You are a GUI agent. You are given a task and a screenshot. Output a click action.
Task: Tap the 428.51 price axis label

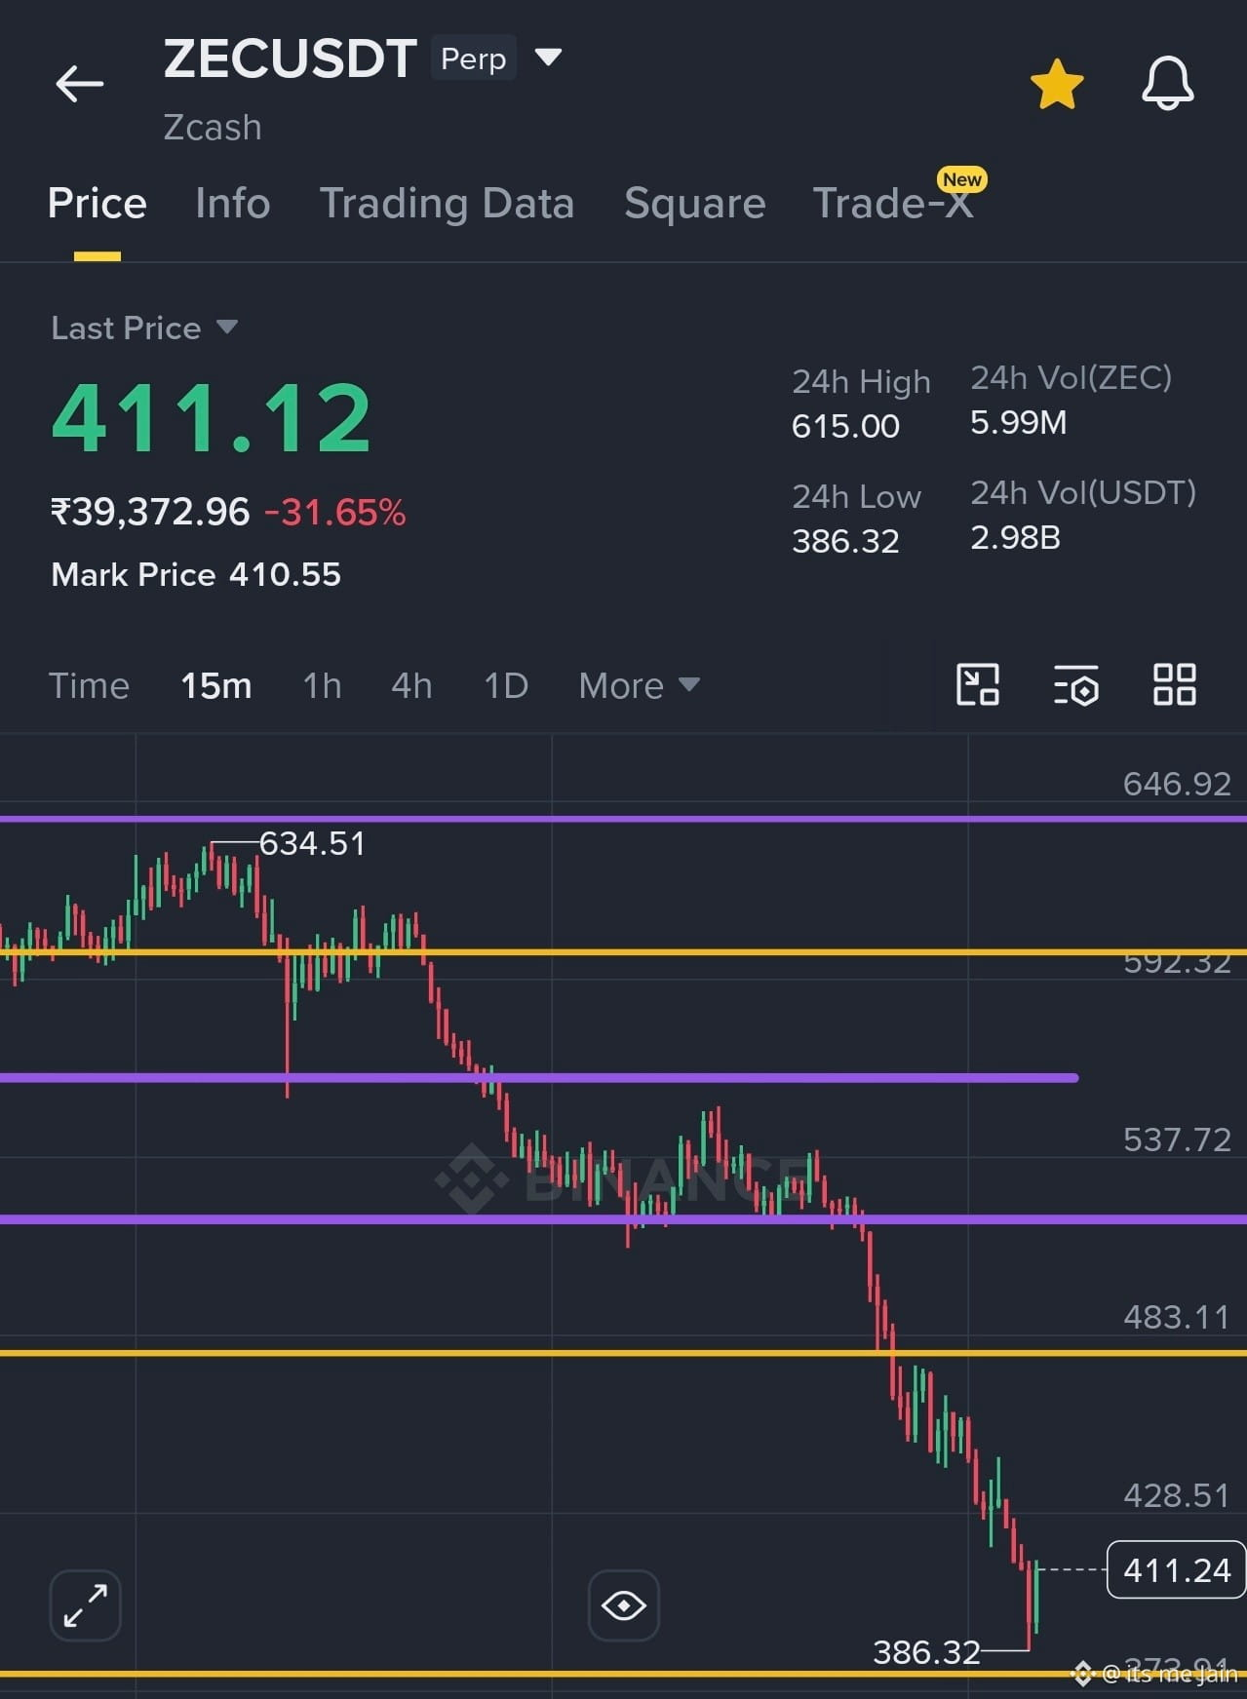[x=1177, y=1495]
